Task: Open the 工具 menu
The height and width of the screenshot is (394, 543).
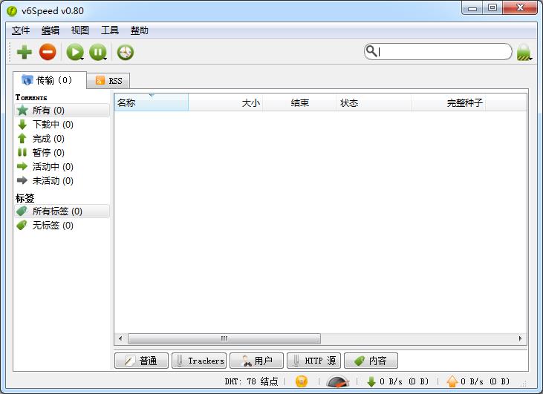Action: 110,30
